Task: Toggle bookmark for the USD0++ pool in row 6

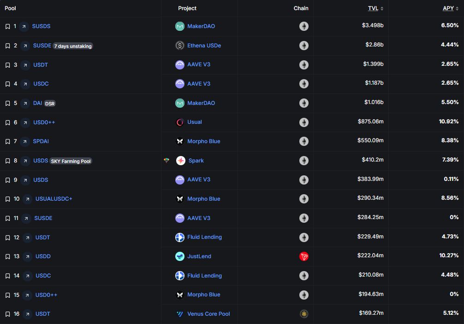Action: point(7,122)
